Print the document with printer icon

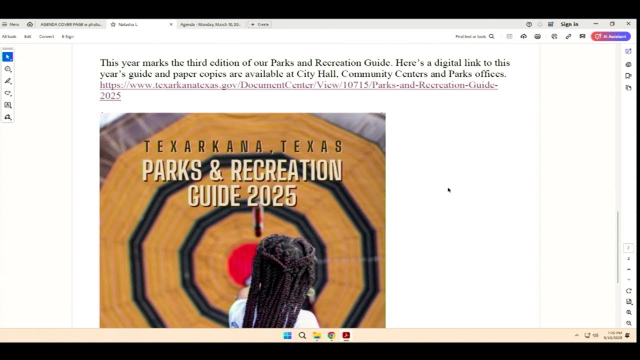[x=537, y=36]
